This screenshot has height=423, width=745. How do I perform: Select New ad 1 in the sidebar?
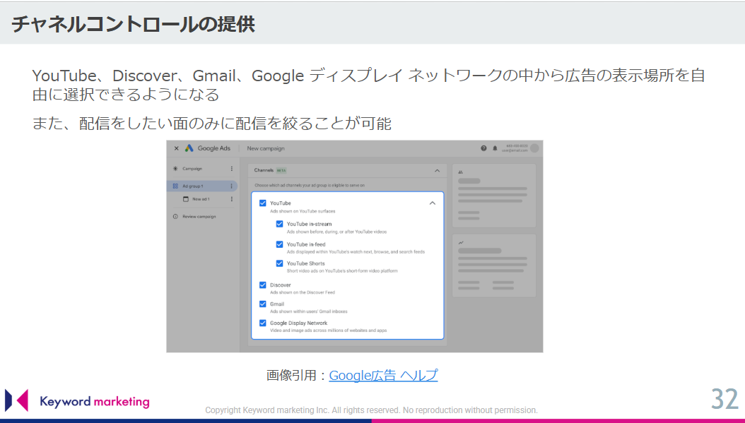tap(201, 199)
